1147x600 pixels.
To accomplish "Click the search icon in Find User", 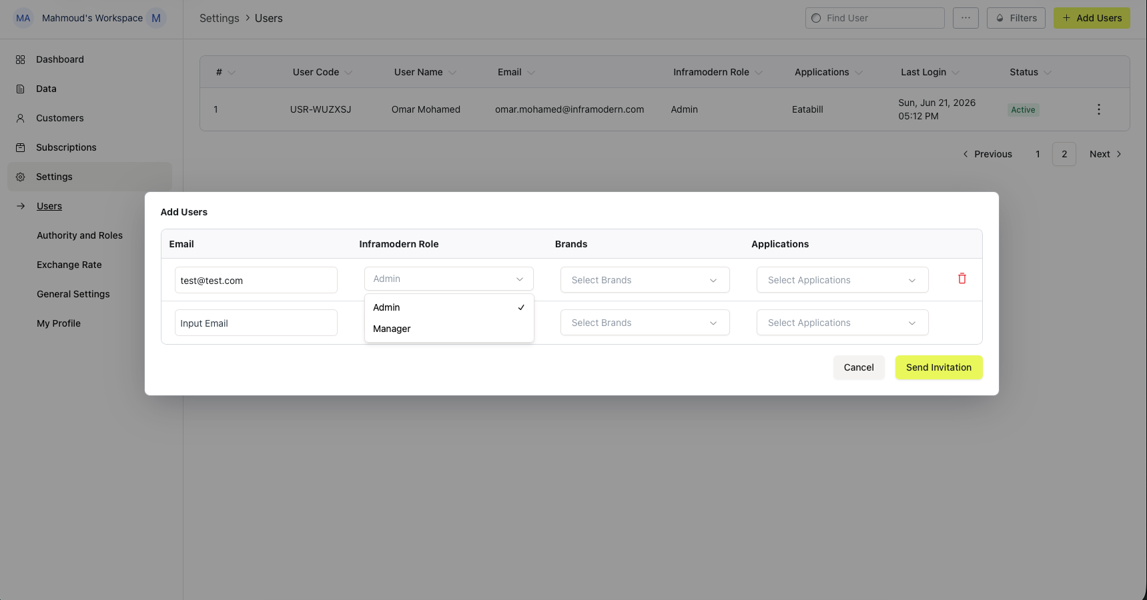I will pos(816,18).
